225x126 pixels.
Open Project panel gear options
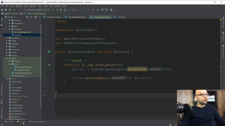(x=36, y=17)
